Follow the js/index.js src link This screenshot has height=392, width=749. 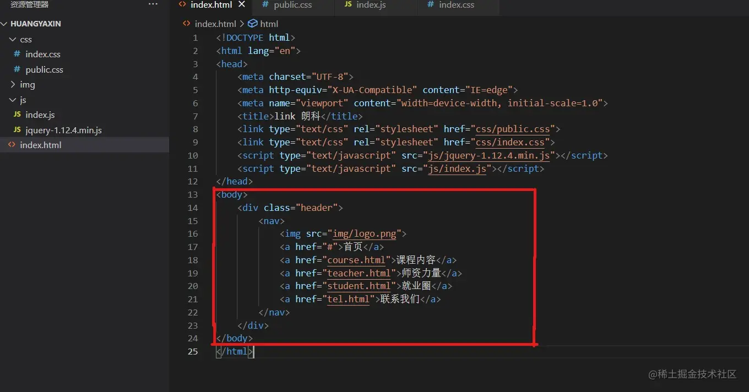click(x=457, y=169)
